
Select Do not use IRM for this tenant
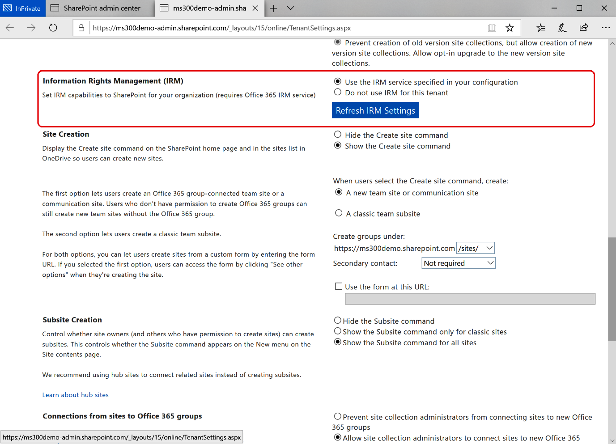tap(338, 92)
